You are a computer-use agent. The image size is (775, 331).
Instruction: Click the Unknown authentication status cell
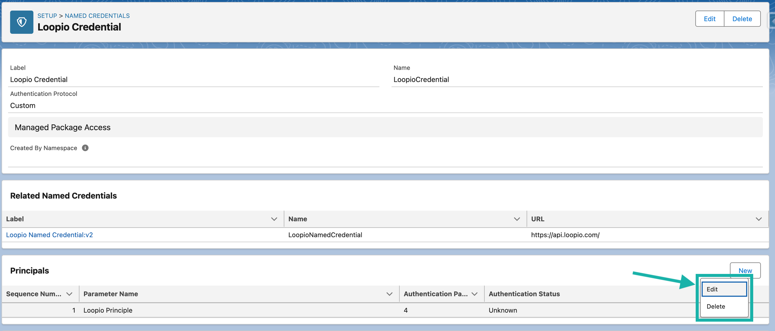pos(503,310)
